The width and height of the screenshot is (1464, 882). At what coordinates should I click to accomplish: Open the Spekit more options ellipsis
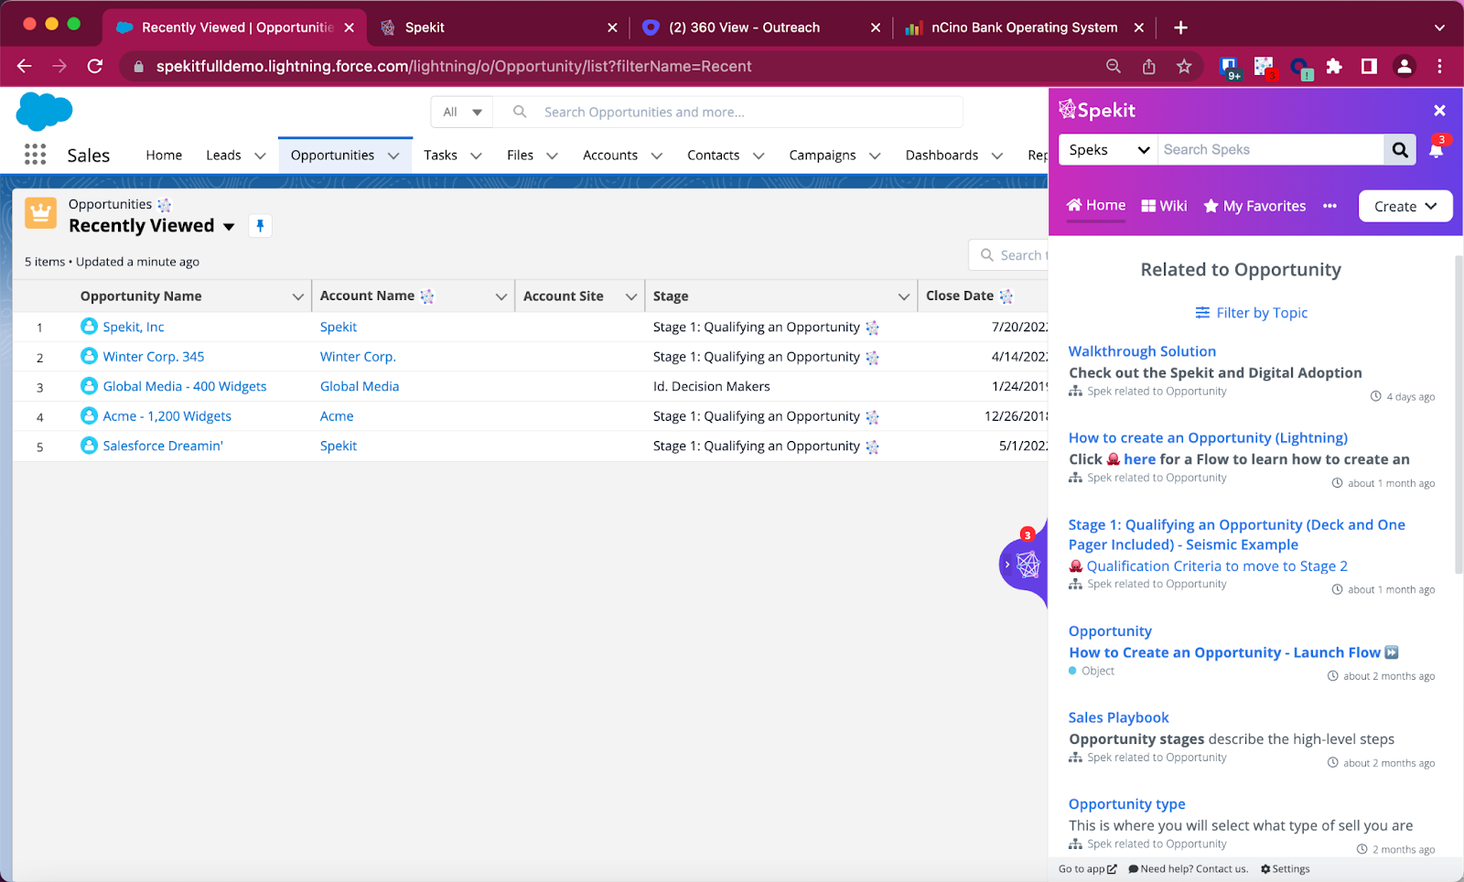1329,206
